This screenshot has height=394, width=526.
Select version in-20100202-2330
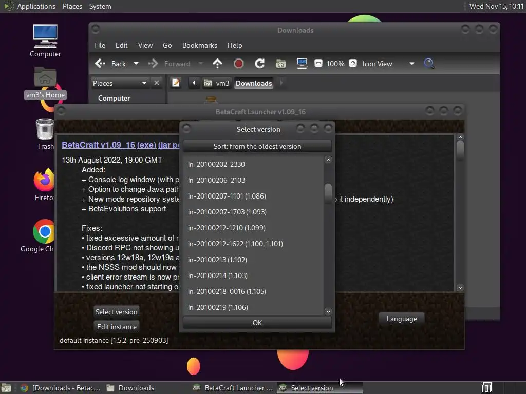[253, 164]
